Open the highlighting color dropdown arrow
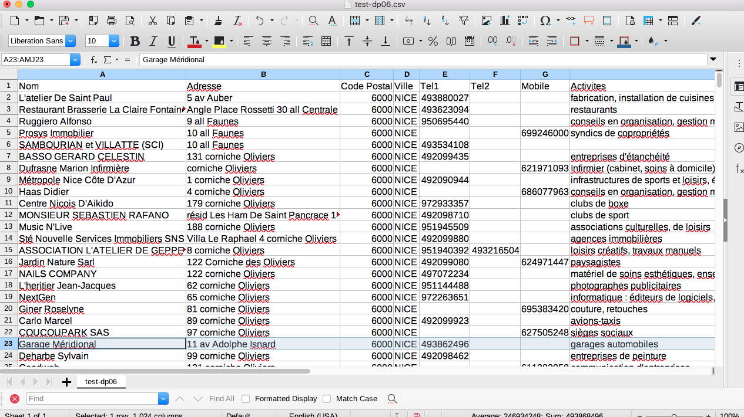The image size is (744, 417). pyautogui.click(x=232, y=41)
